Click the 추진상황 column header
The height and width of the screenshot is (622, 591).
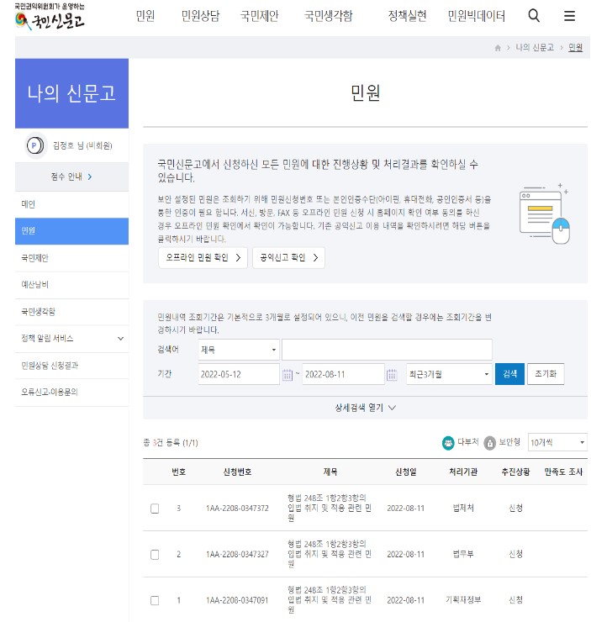tap(515, 472)
